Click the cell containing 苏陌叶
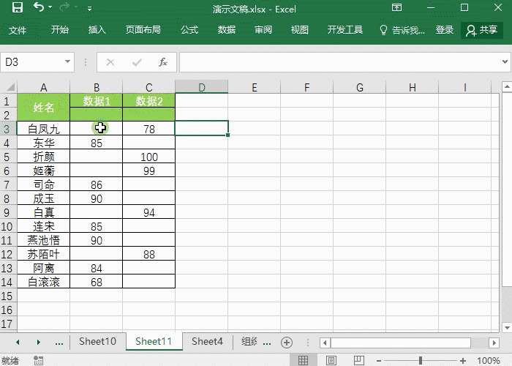Image resolution: width=512 pixels, height=366 pixels. tap(43, 254)
